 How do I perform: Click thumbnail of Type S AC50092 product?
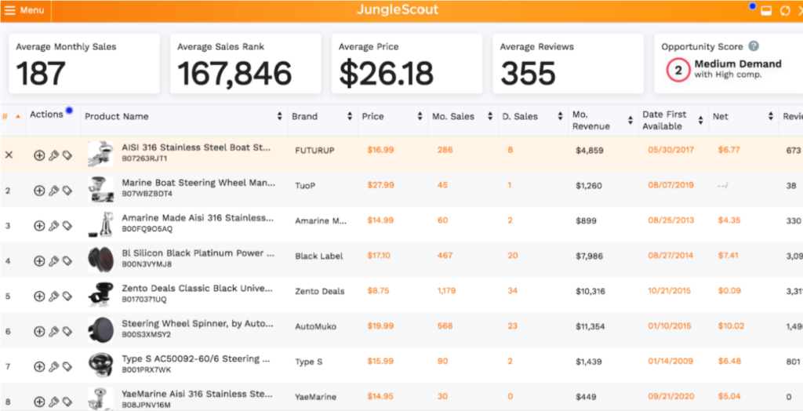pos(100,366)
